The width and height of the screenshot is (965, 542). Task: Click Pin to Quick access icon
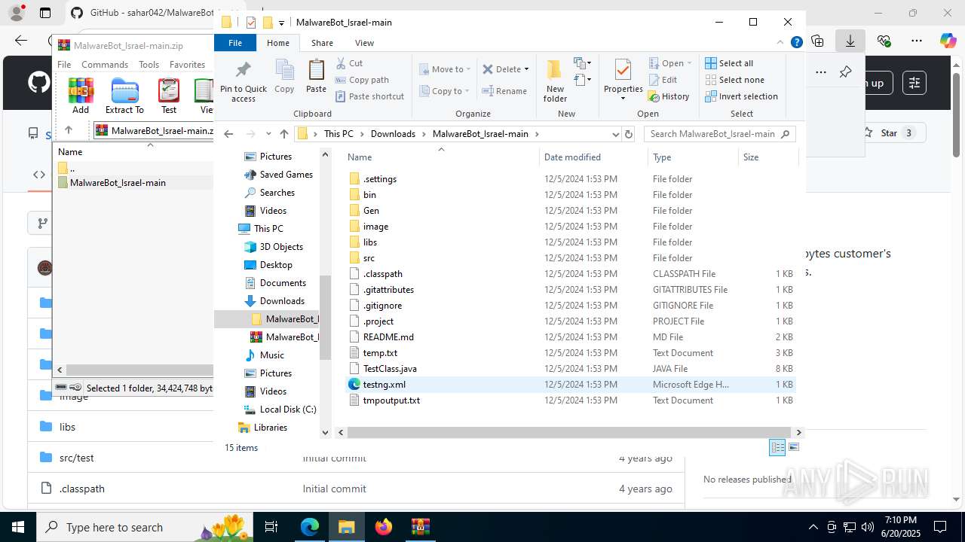(243, 81)
